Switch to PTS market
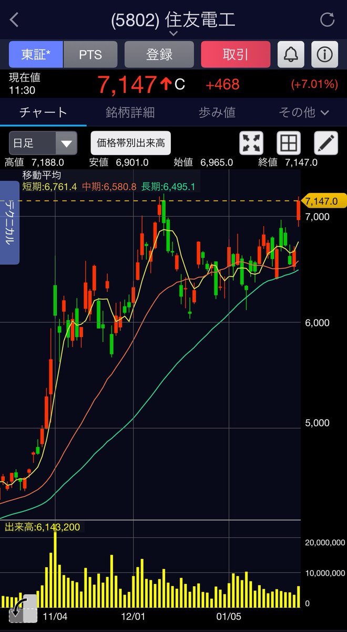Viewport: 347px width, 632px height. [90, 54]
